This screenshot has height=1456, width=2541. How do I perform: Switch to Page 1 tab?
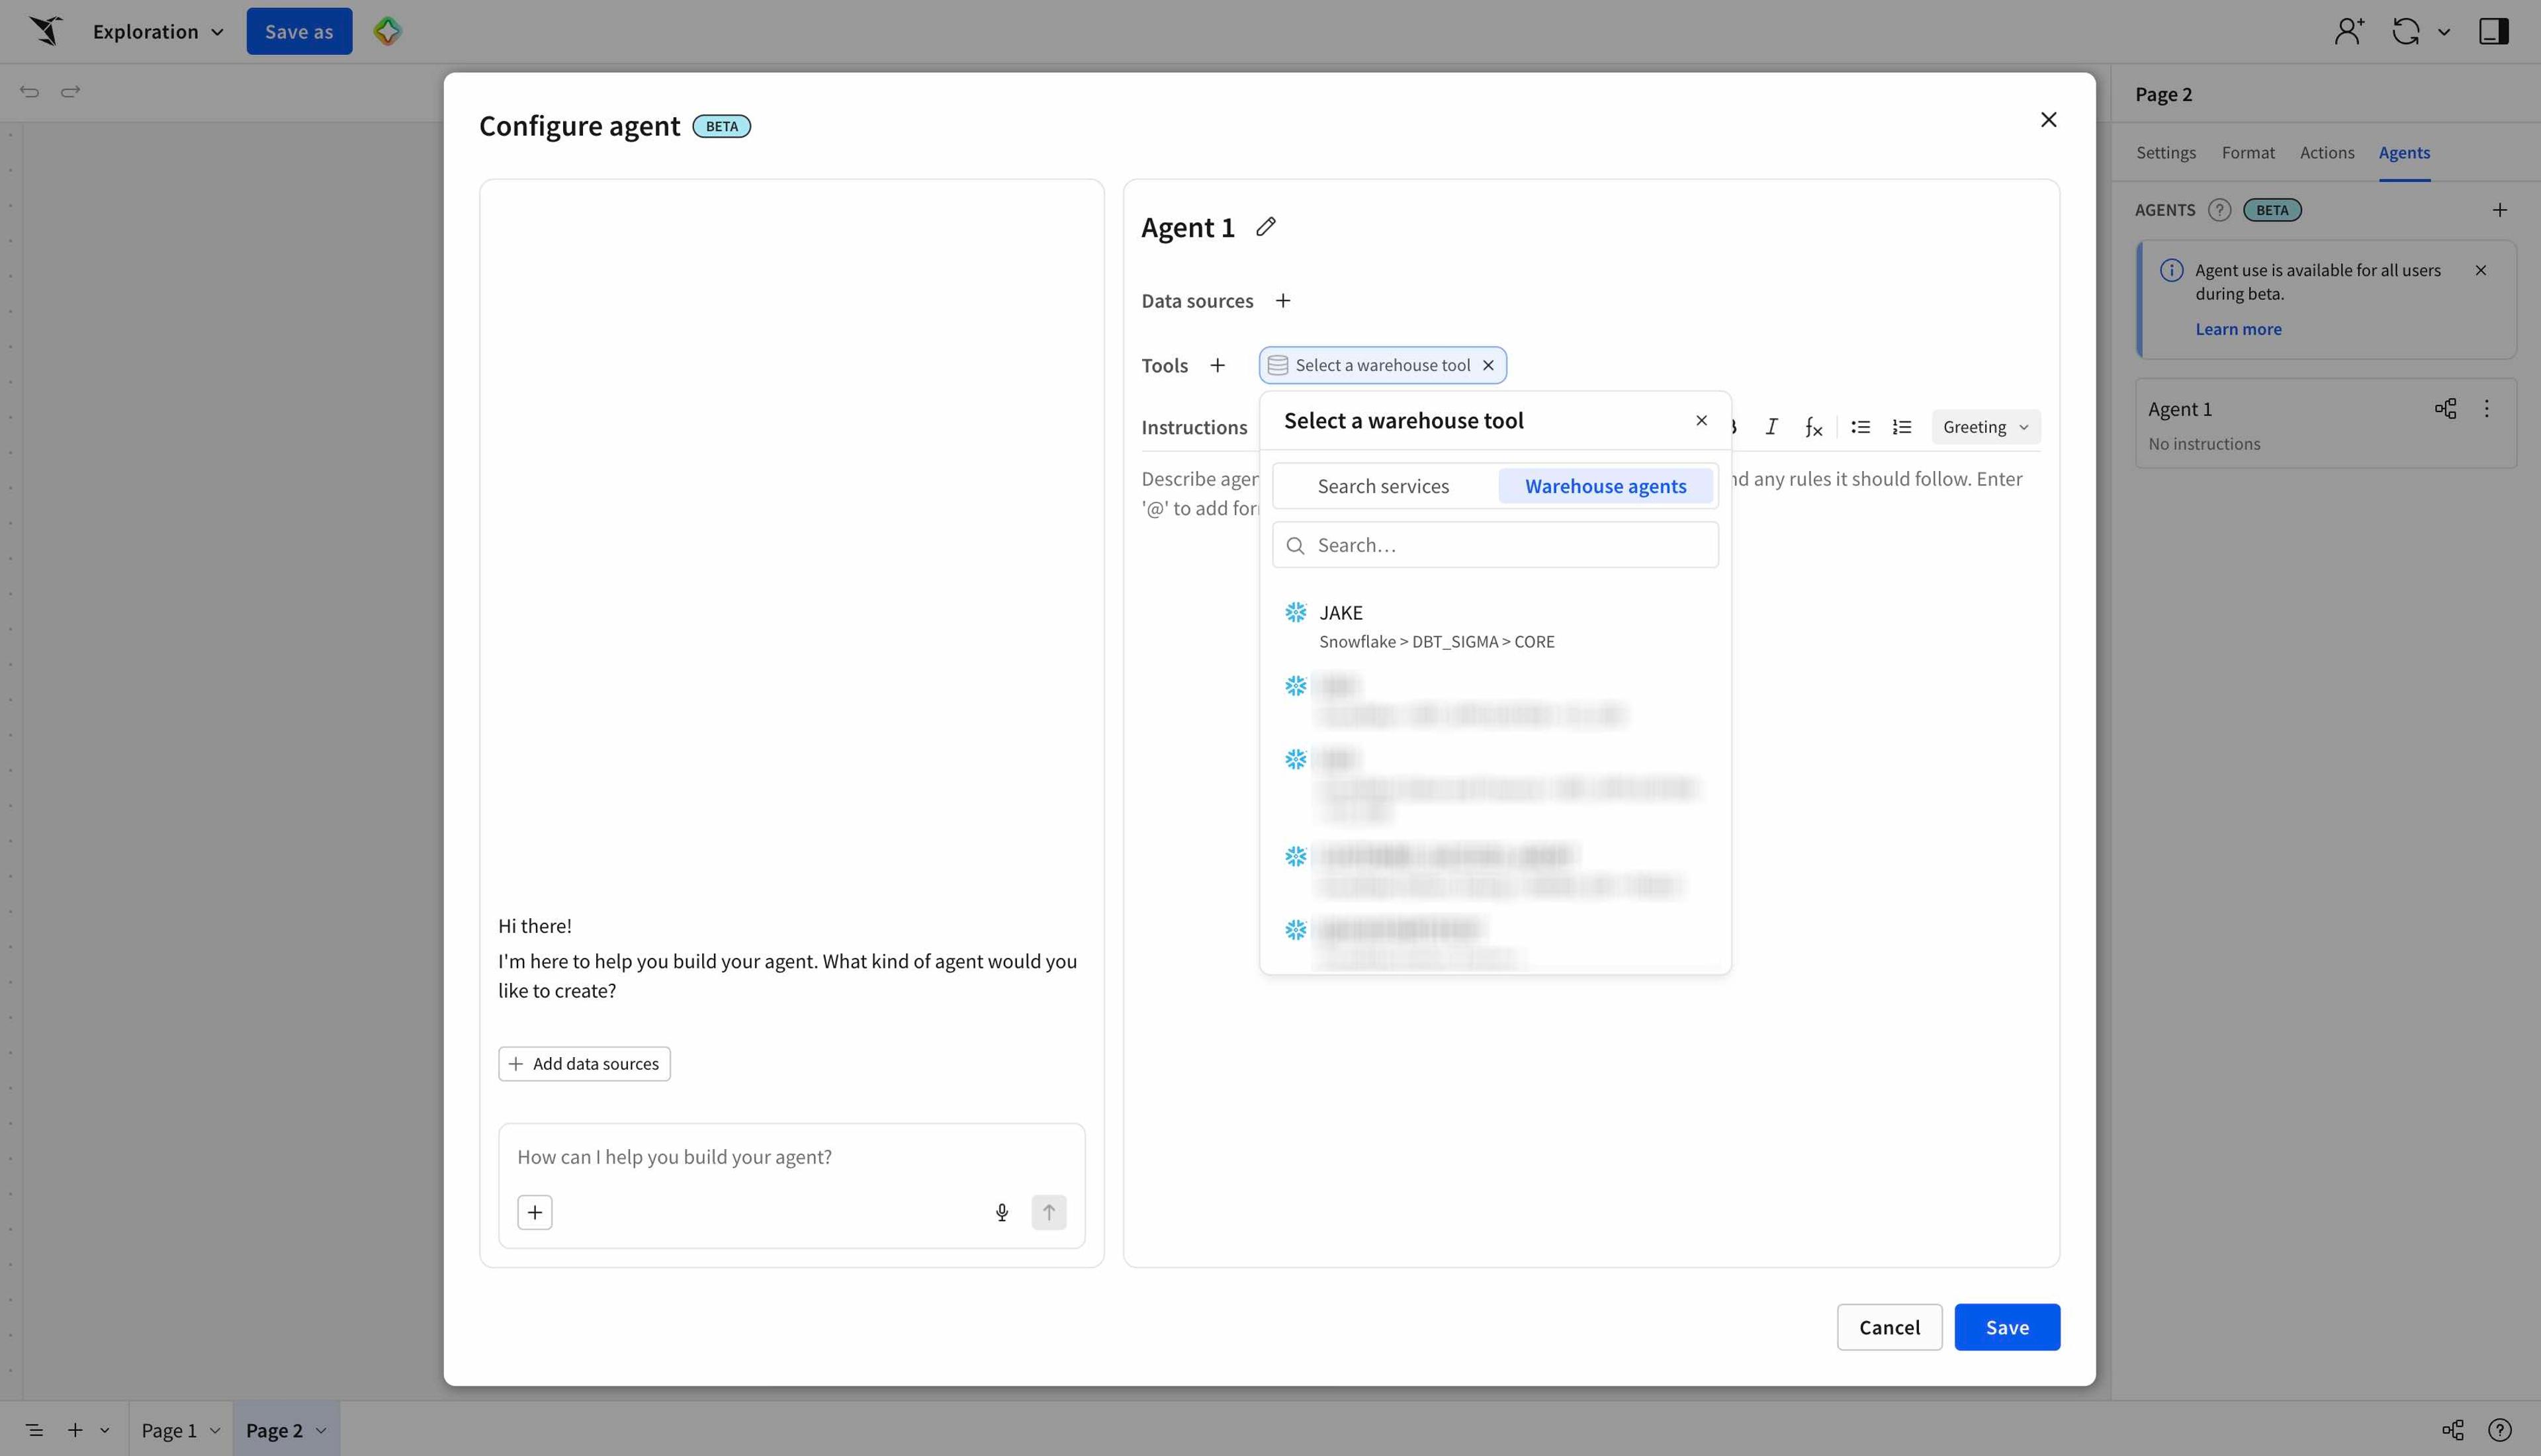click(168, 1431)
